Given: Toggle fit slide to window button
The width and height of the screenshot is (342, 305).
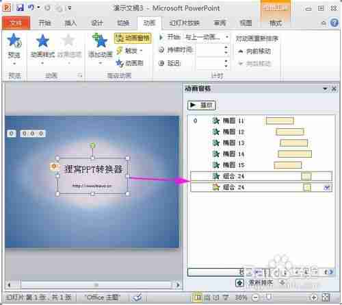Looking at the screenshot, I should (x=326, y=297).
